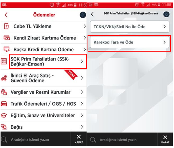Open Kendi Ziraat Kartıma Ödeme item
This screenshot has width=174, height=148.
[43, 38]
